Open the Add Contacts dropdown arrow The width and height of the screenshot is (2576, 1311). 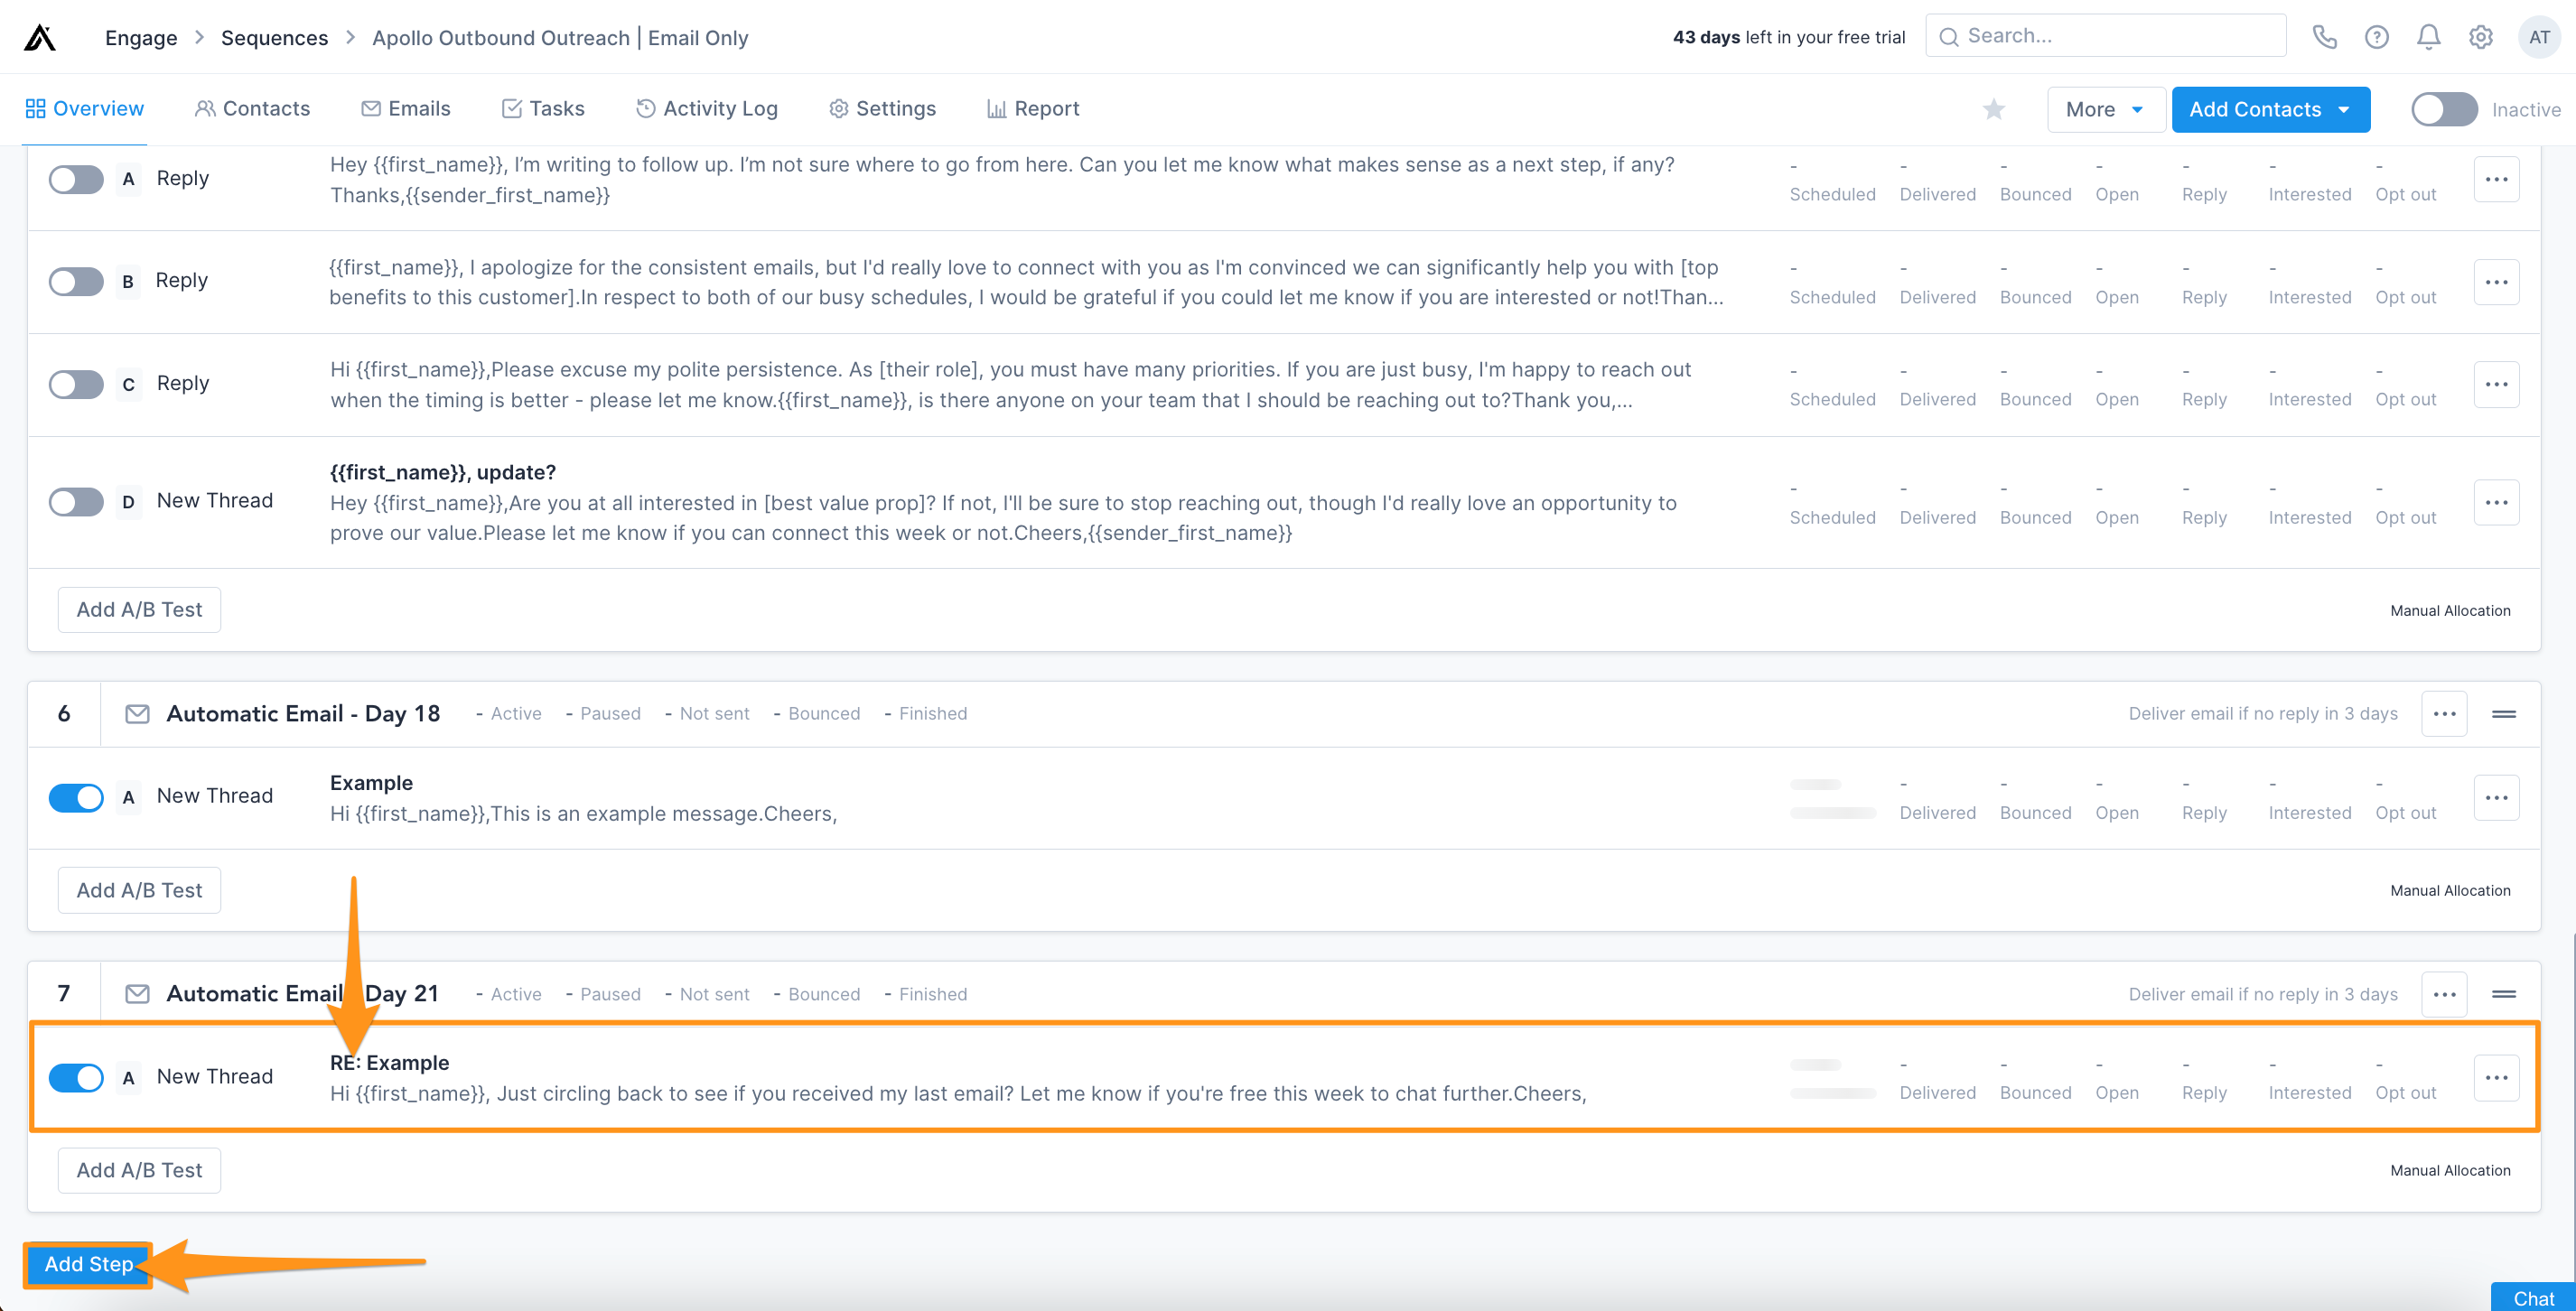(2344, 109)
